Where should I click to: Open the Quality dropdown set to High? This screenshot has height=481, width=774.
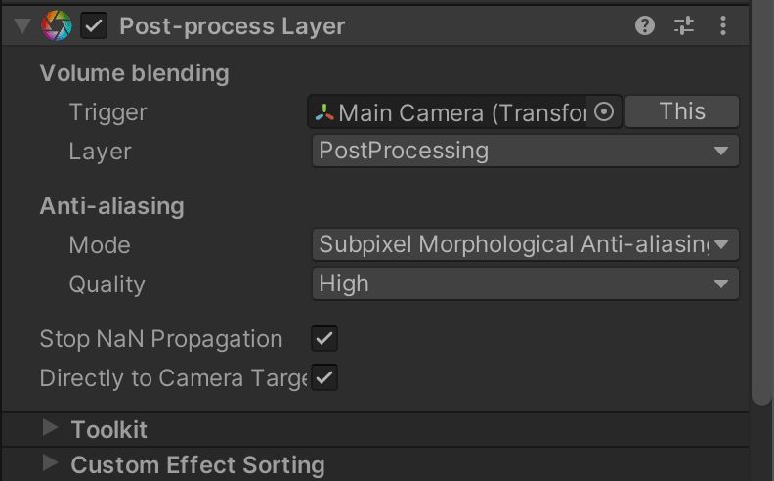pos(528,284)
